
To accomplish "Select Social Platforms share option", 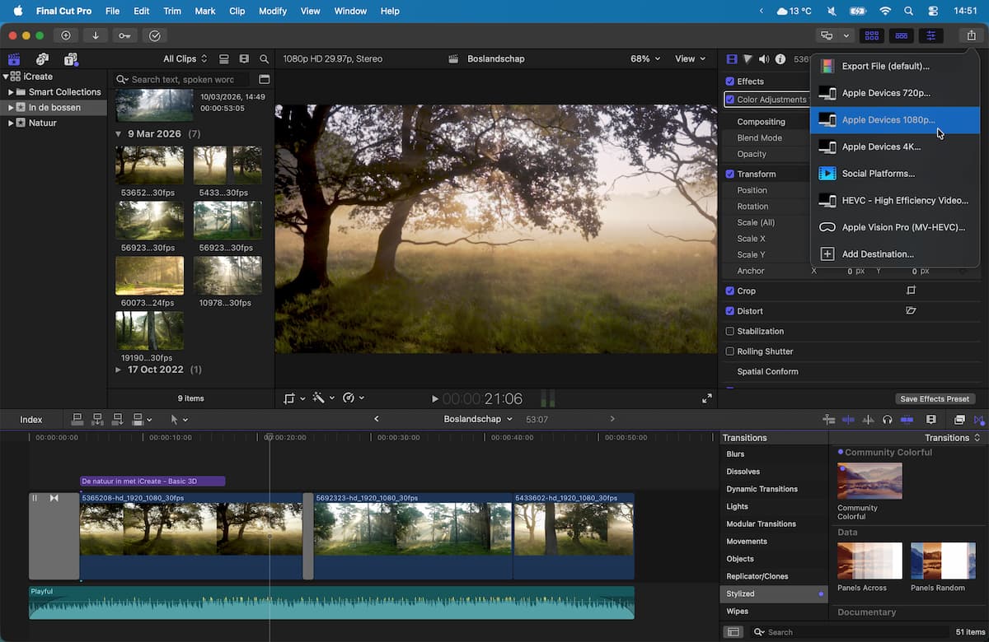I will point(895,174).
